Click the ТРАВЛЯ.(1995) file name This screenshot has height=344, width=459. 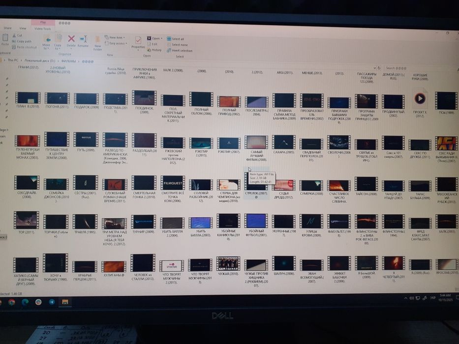[x=85, y=231]
